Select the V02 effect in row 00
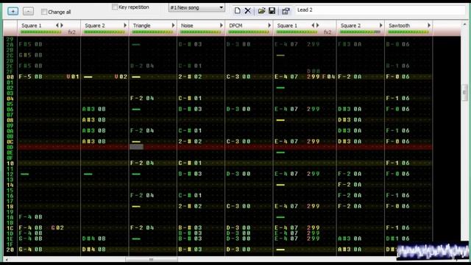 coord(121,77)
